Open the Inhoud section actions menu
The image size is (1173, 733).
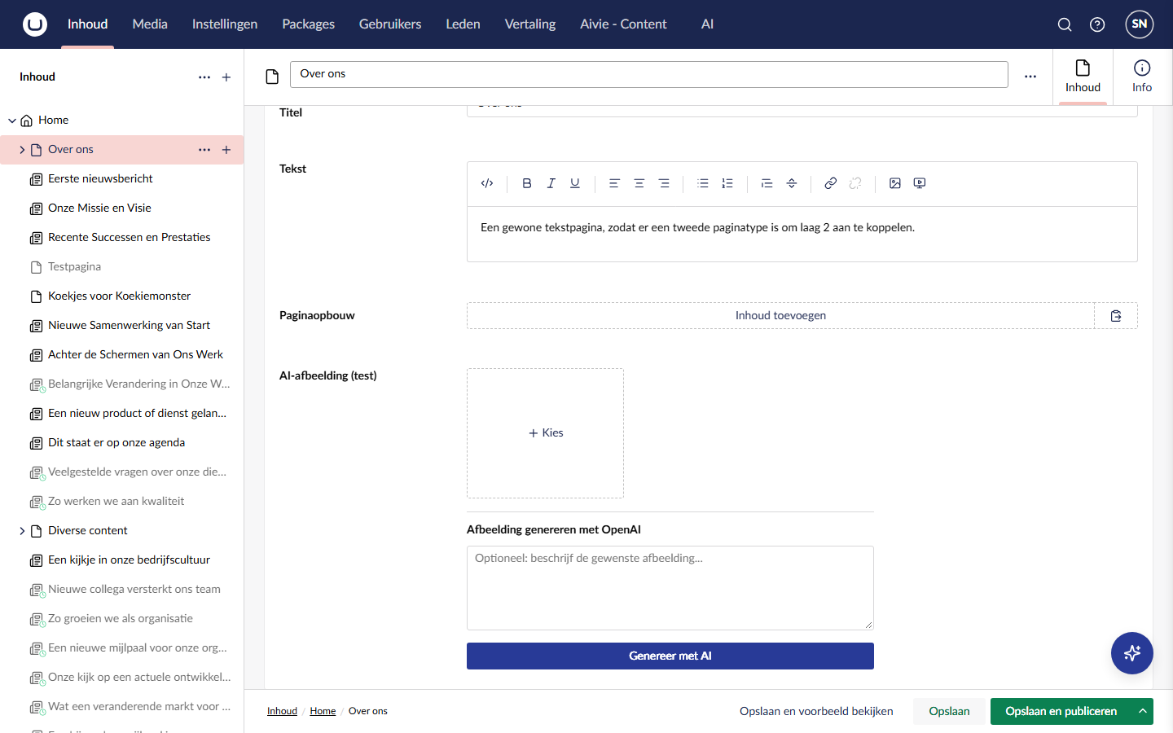click(x=204, y=77)
